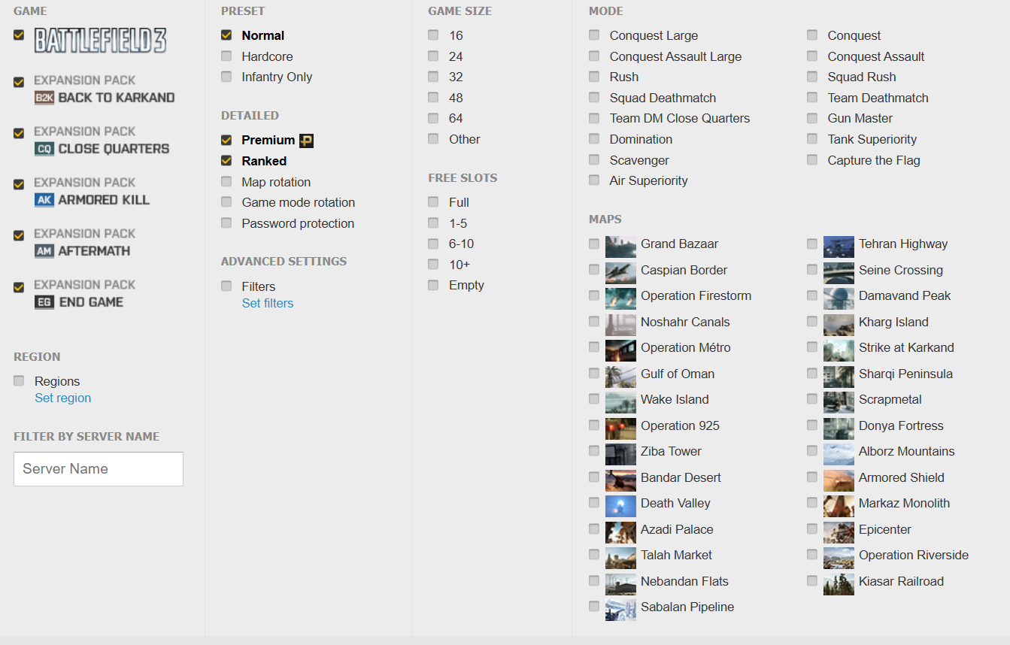Click the Markaz Monolith map name

(x=905, y=504)
